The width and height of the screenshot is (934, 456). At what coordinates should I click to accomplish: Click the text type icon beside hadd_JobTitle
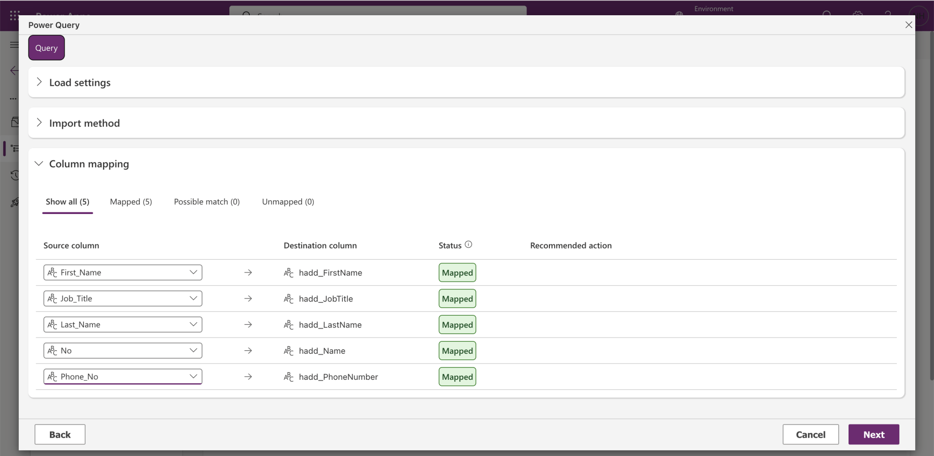coord(288,299)
